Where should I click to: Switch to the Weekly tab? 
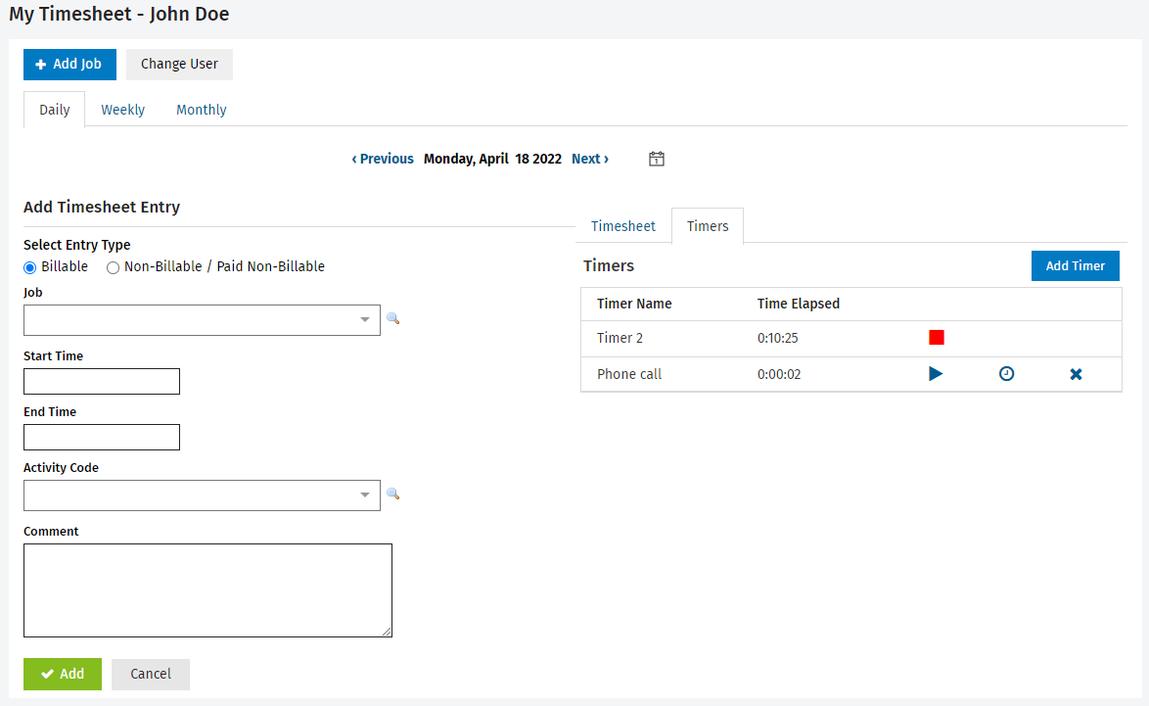[123, 110]
